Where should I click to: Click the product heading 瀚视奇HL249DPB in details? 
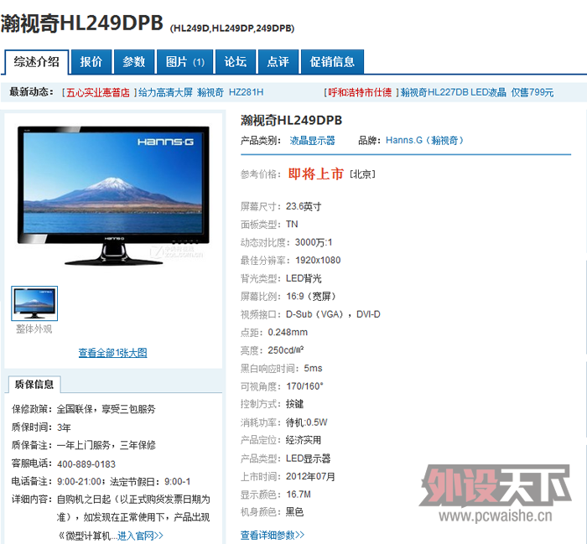[x=291, y=120]
